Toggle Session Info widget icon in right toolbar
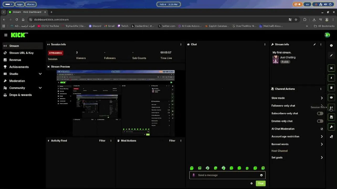Viewport: 337px width, 189px height. click(331, 107)
